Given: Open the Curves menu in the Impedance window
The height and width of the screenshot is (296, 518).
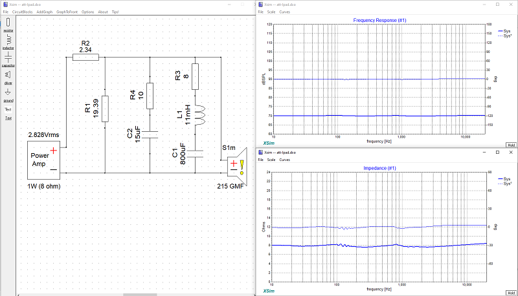Looking at the screenshot, I should click(x=285, y=160).
